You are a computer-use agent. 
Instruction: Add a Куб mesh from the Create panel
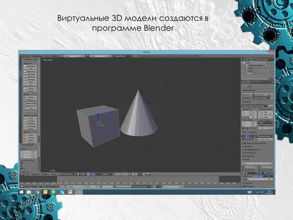point(30,69)
